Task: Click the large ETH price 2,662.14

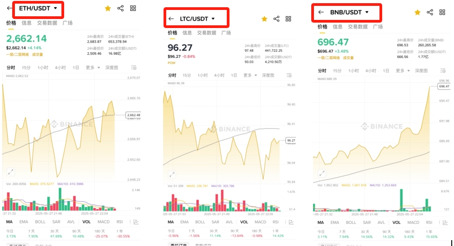Action: (x=26, y=38)
